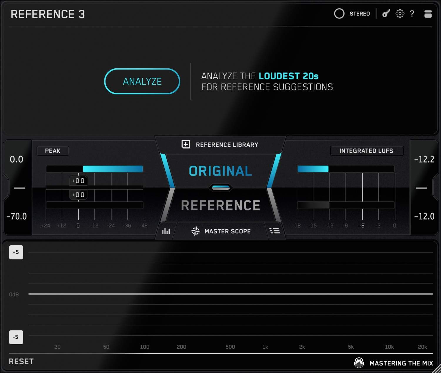Toggle Master Scope panel visibility
This screenshot has width=441, height=373.
[x=227, y=231]
